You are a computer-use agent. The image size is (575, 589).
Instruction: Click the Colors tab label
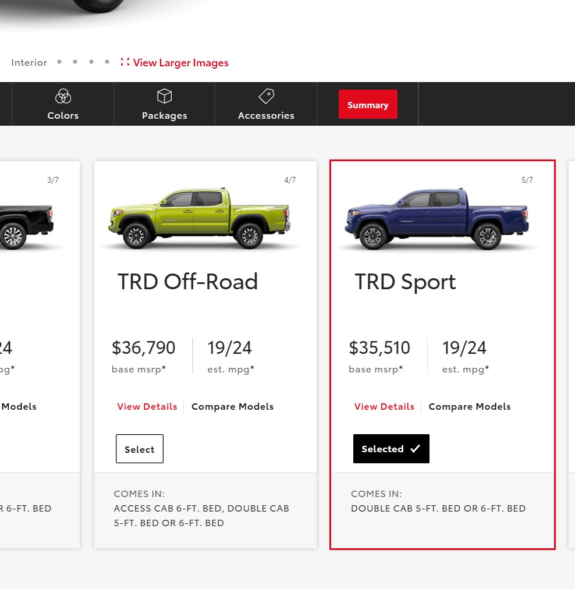pos(63,115)
